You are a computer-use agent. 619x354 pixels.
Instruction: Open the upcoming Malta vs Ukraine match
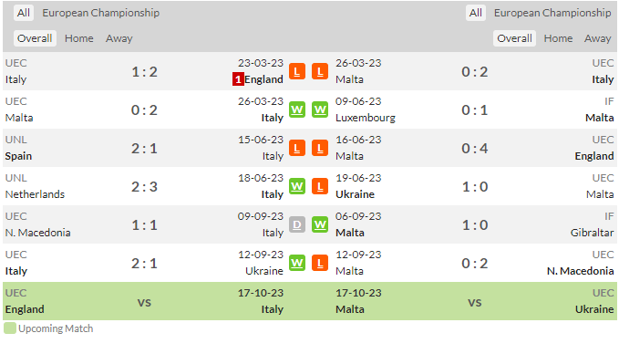[x=475, y=301]
